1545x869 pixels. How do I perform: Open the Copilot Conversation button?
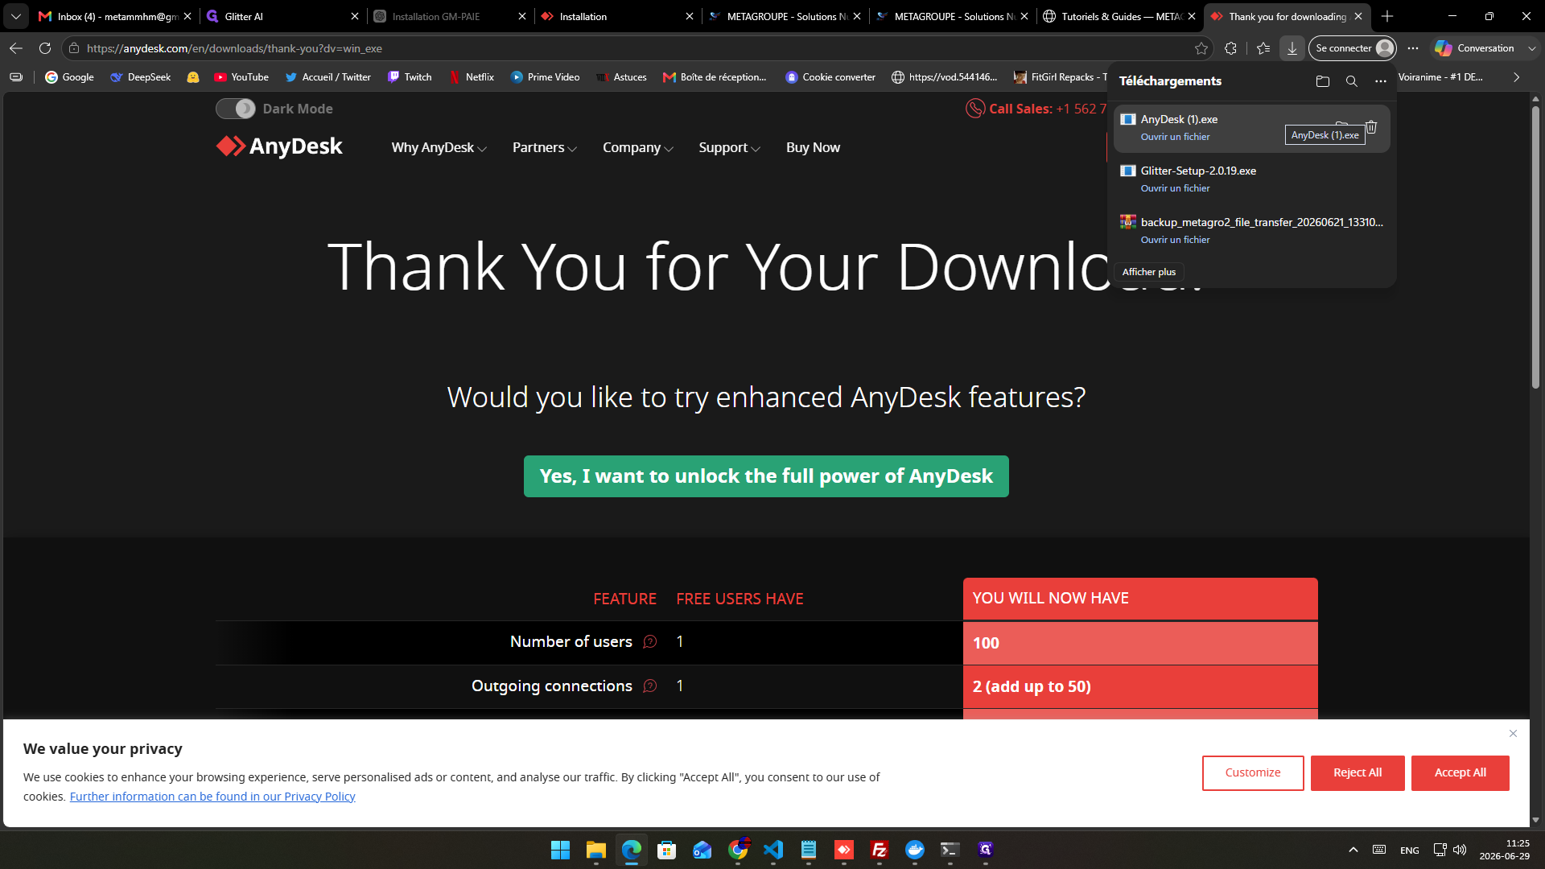click(1475, 48)
